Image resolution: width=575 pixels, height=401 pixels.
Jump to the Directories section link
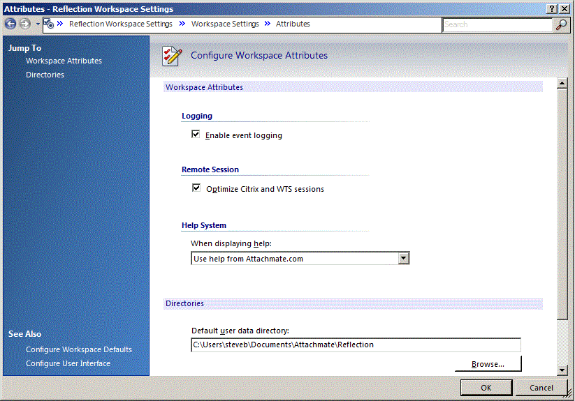tap(45, 75)
